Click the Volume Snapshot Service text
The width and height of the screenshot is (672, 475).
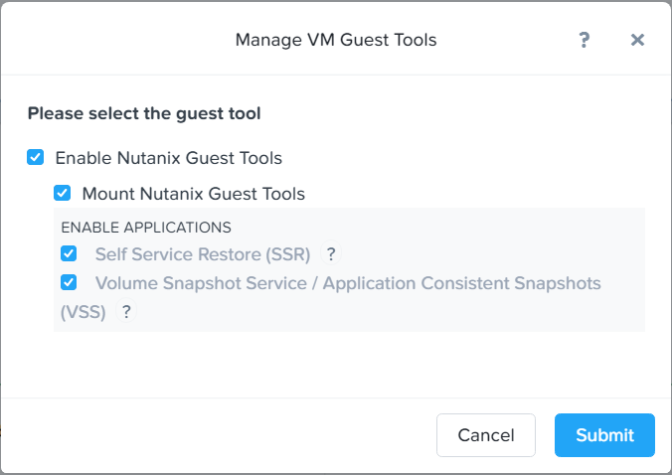pyautogui.click(x=201, y=283)
